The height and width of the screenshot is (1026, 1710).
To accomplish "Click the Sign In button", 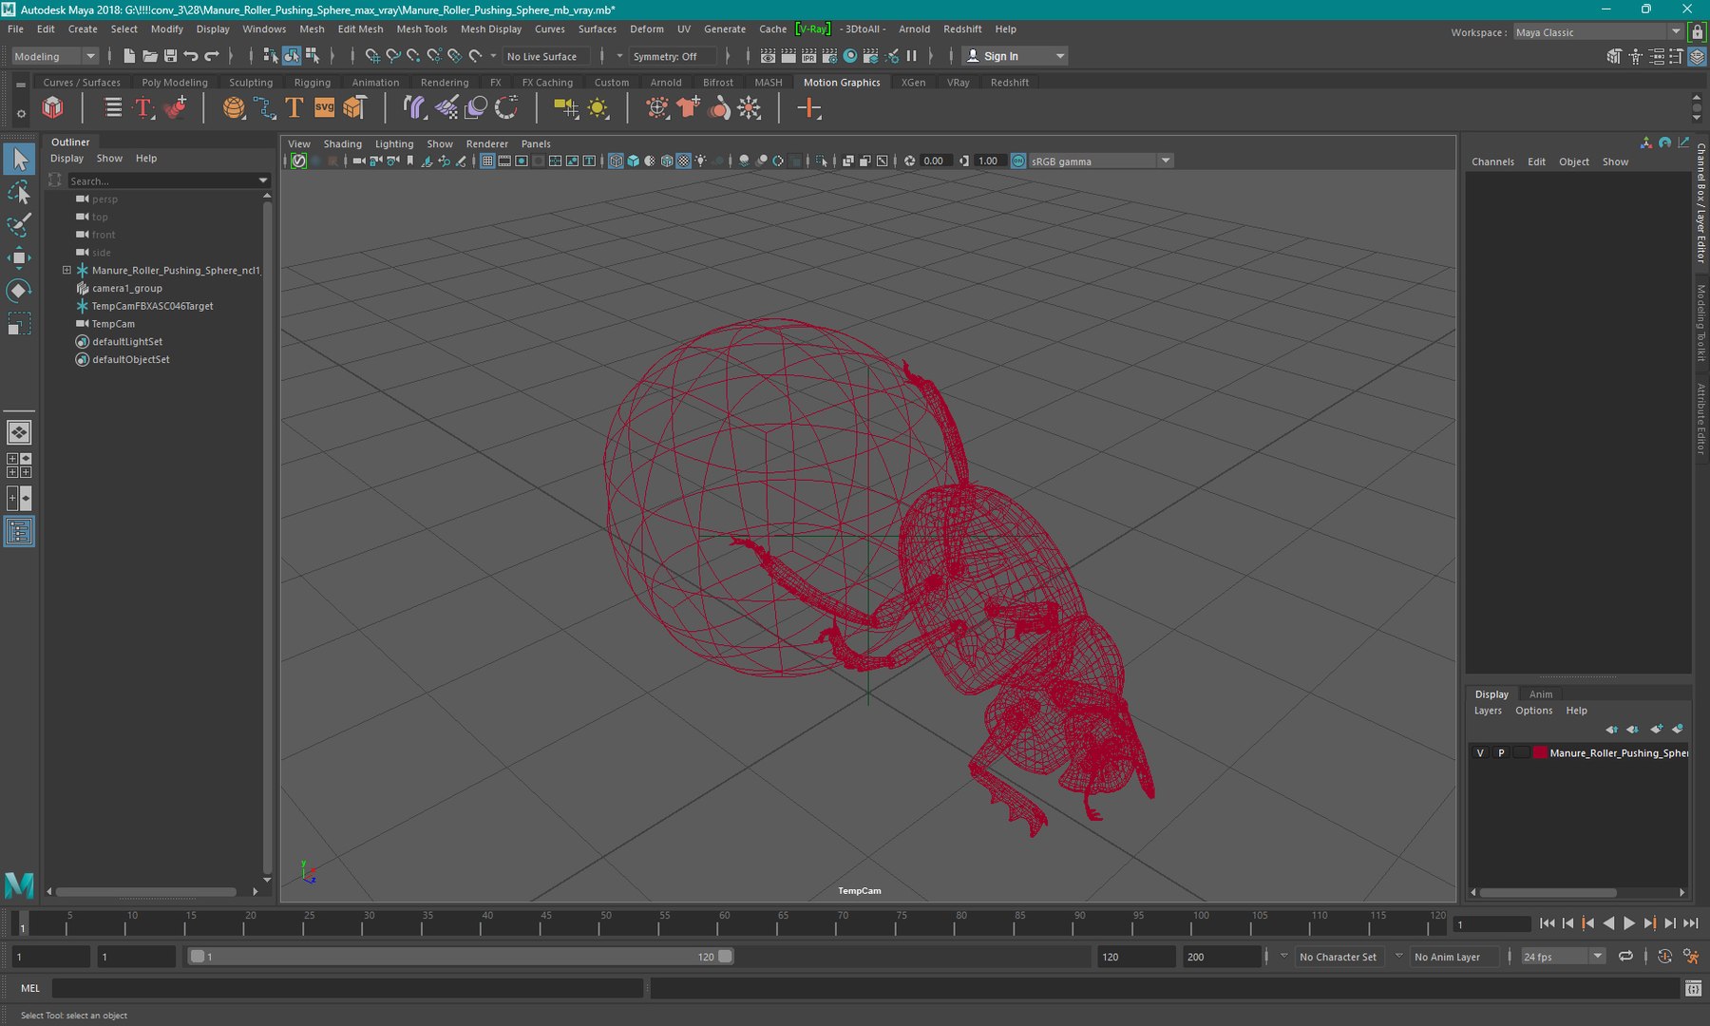I will [1014, 56].
